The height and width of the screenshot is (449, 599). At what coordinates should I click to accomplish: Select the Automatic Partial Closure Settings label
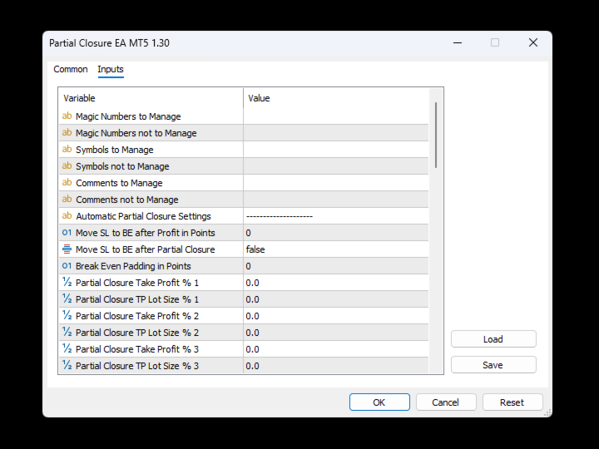tap(143, 216)
